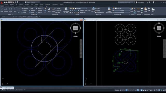Screen dimensions: 166x93
Task: Toggle layer on/off lightbulb in Capas
Action: coord(70,8)
